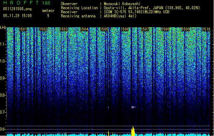
Task: Click the Receiver label
Action: 69,12
